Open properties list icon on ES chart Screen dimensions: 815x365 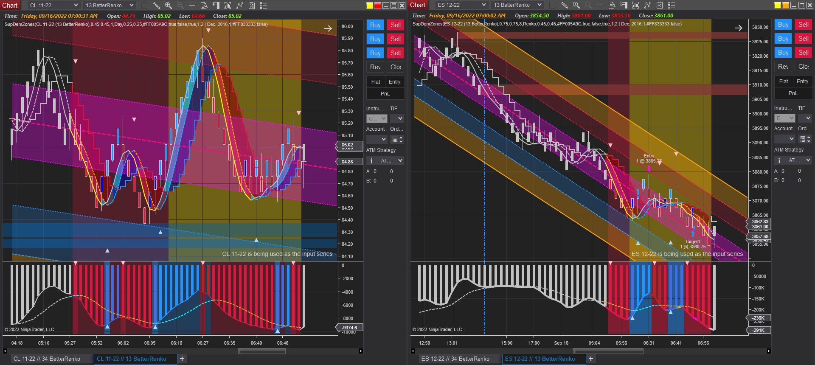point(672,5)
